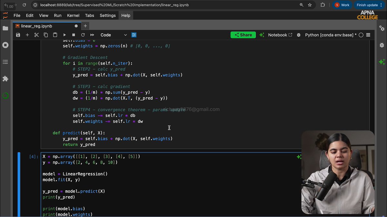Screen dimensions: 387x217
Task: Open the View menu
Action: tap(44, 15)
